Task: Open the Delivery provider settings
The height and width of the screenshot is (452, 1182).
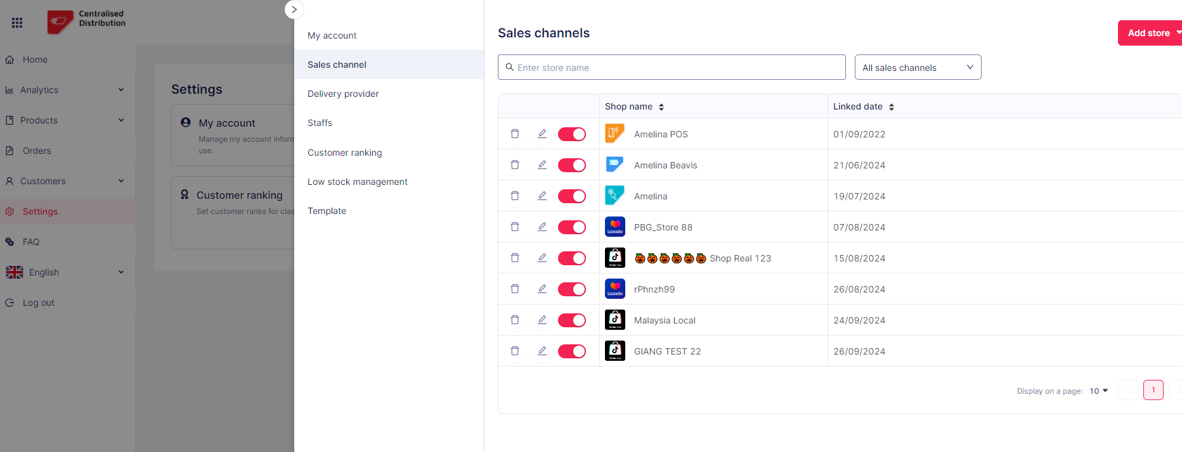Action: coord(343,94)
